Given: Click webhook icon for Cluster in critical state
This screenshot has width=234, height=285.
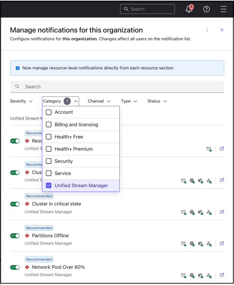Looking at the screenshot, I should (x=209, y=212).
